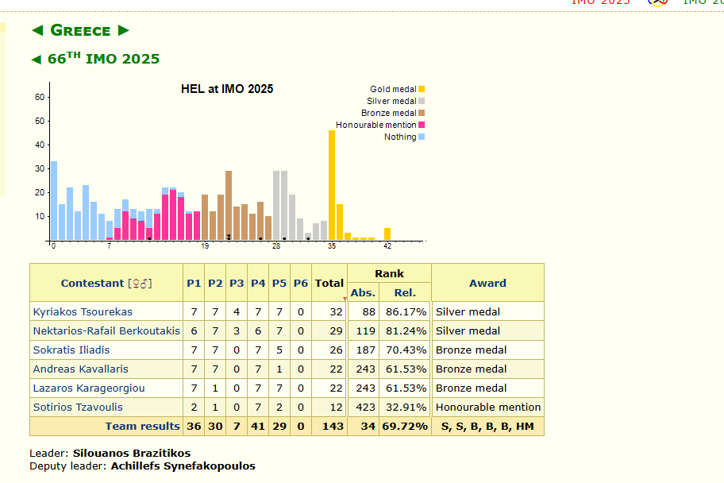The height and width of the screenshot is (483, 724).
Task: Click the Gold medal legend square
Action: (422, 89)
